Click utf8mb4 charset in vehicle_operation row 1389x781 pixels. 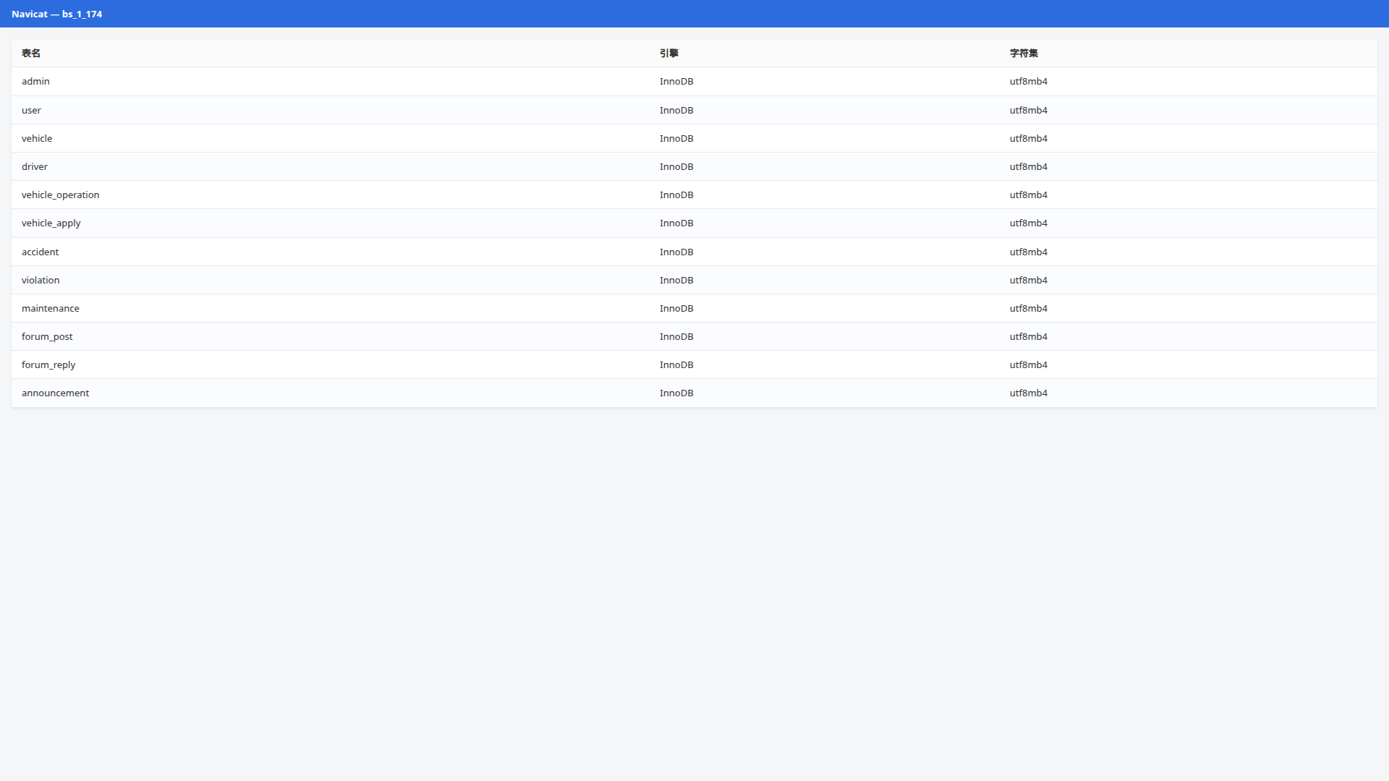coord(1029,195)
